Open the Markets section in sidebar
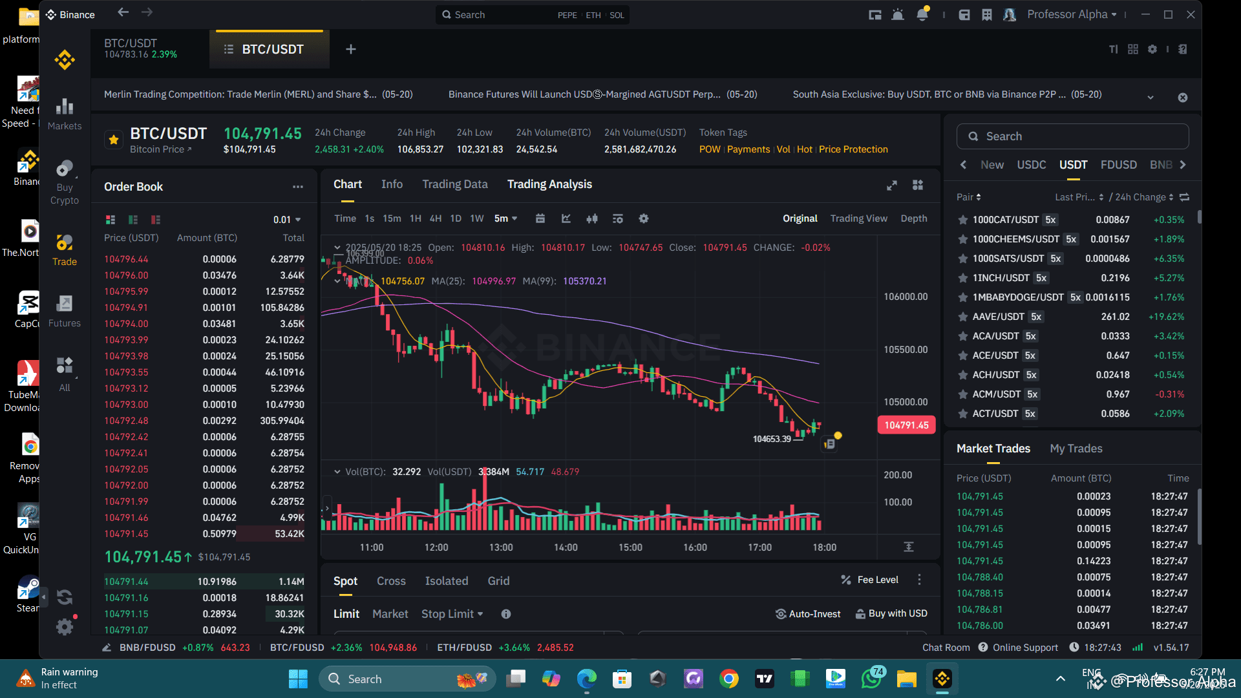 click(65, 114)
